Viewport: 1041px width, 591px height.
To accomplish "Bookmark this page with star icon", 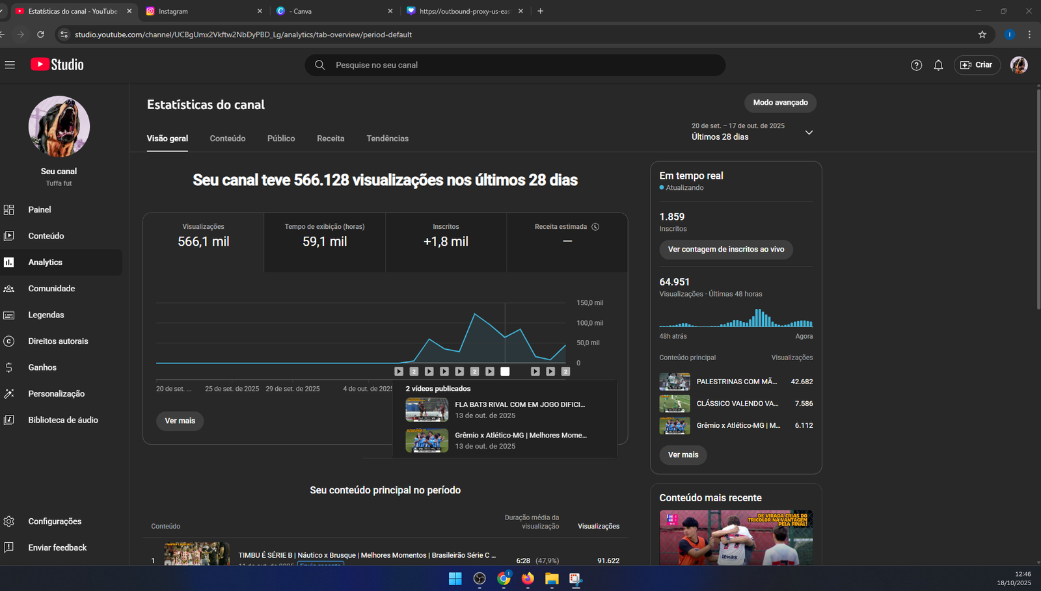I will pyautogui.click(x=982, y=34).
